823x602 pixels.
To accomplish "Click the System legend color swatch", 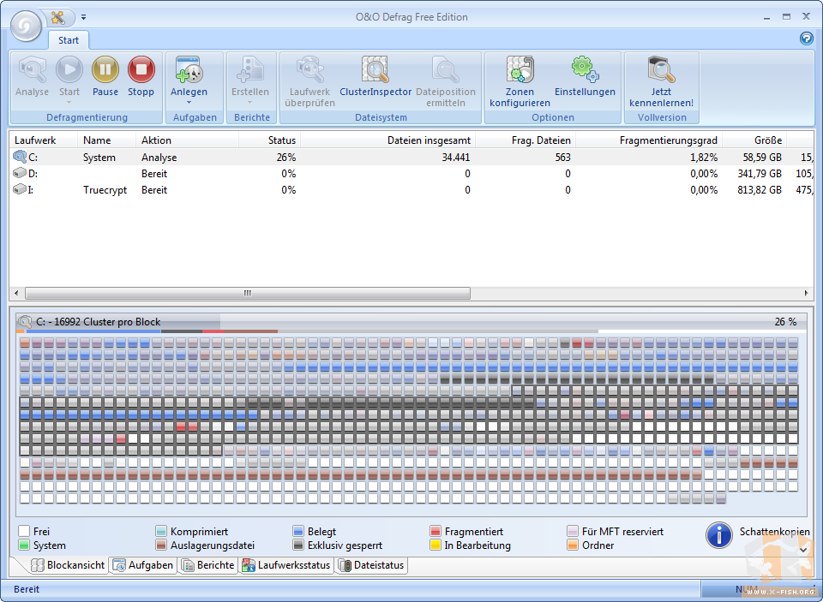I will pyautogui.click(x=24, y=545).
